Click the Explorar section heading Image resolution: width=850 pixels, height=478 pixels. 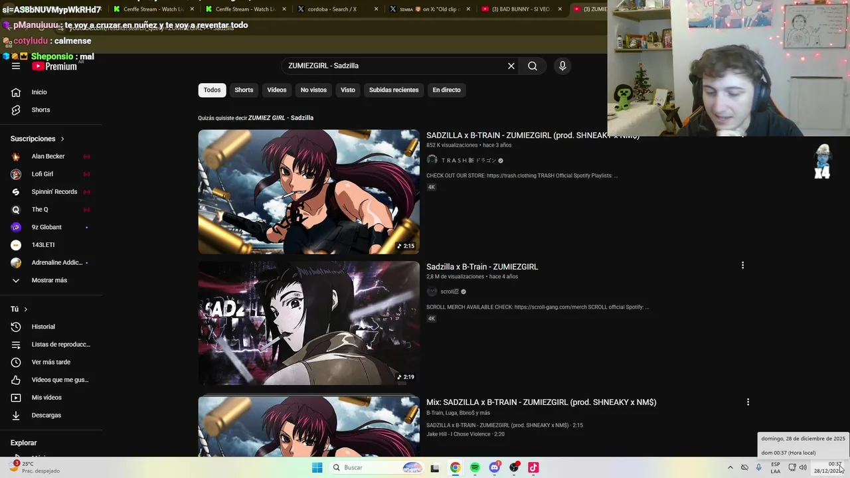click(23, 443)
